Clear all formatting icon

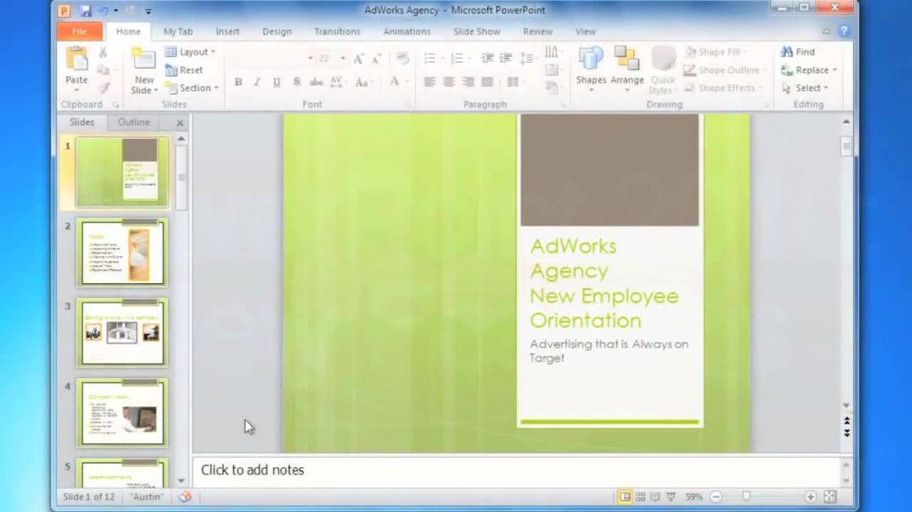pos(402,58)
